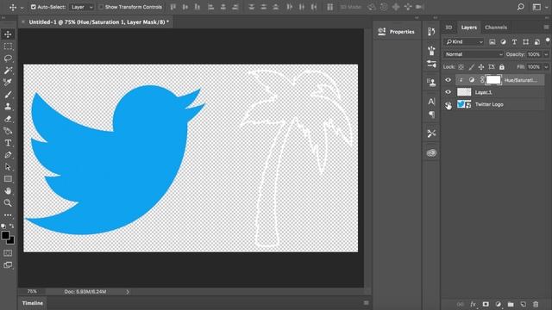
Task: Open the Clone Source panel icon
Action: [x=431, y=83]
